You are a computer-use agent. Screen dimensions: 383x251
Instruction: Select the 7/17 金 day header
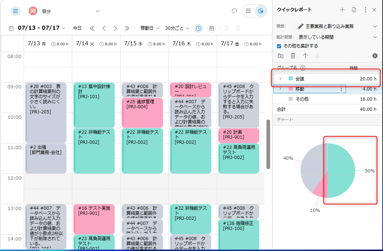coord(241,43)
